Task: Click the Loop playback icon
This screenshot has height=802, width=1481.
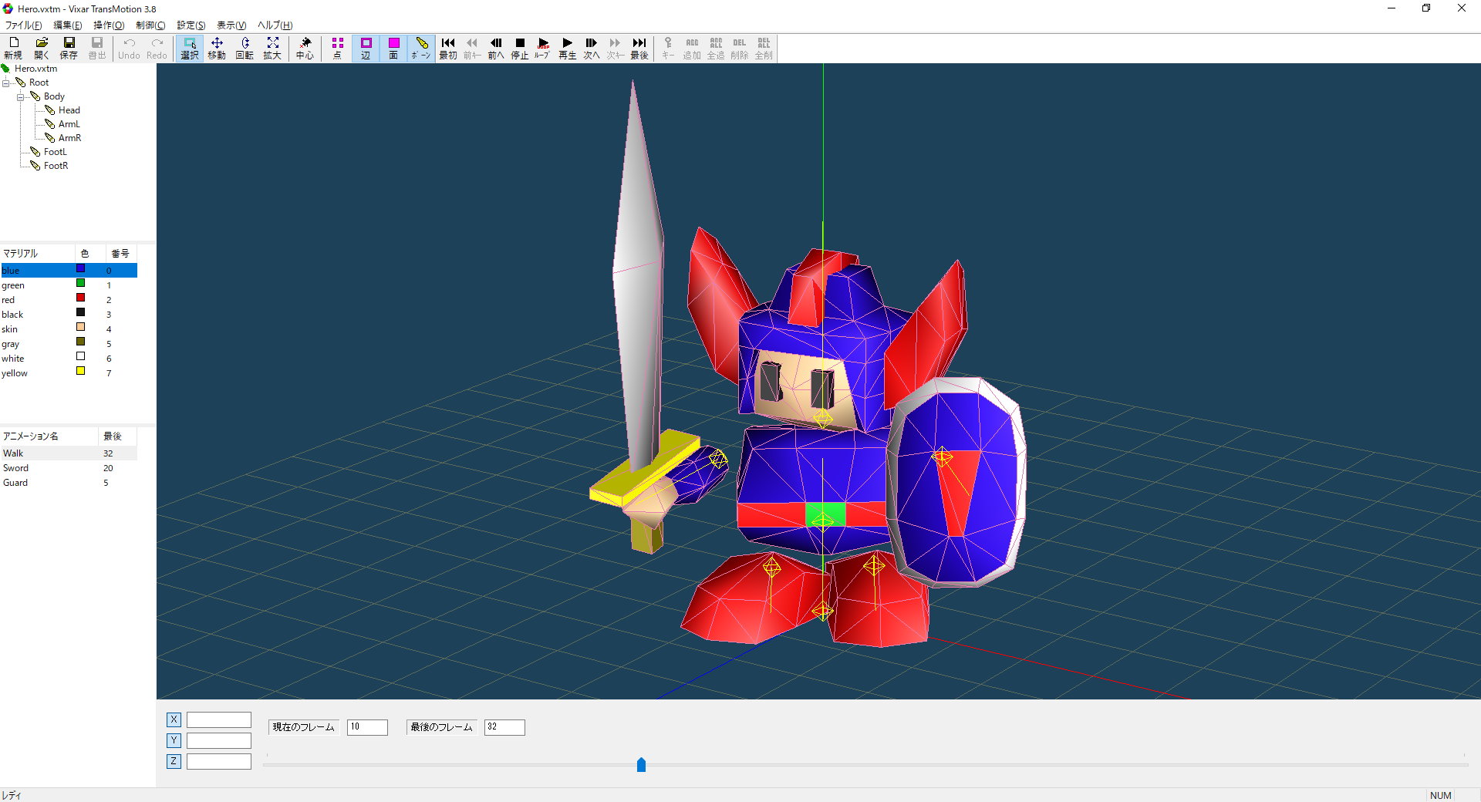Action: click(x=542, y=48)
